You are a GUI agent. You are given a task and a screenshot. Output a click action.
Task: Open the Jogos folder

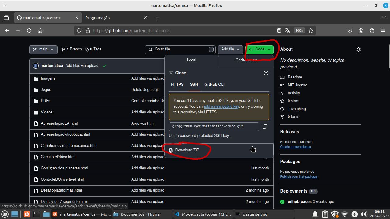click(x=46, y=90)
